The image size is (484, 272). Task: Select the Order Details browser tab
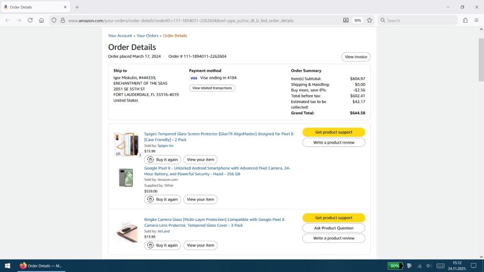[35, 7]
